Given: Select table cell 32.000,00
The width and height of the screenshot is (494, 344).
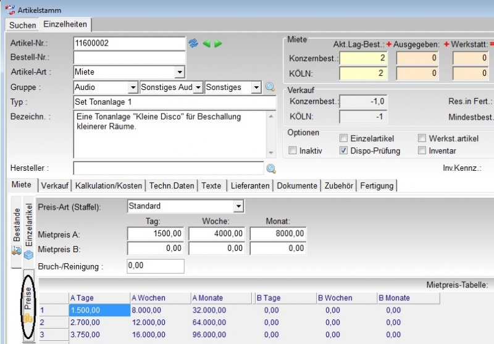Looking at the screenshot, I should 222,310.
